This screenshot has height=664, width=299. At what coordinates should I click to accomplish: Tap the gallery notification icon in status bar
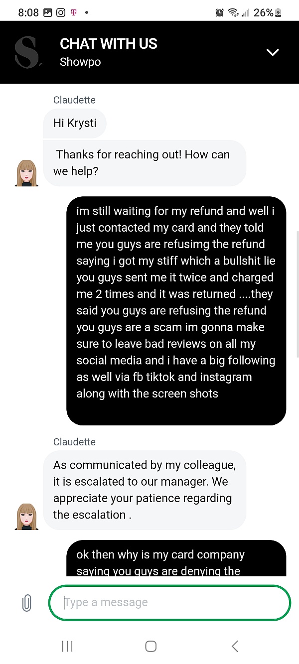click(48, 13)
